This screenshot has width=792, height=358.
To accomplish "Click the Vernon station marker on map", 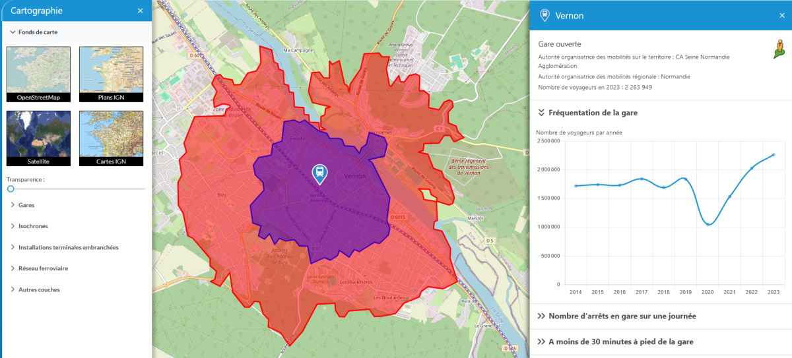I will tap(319, 173).
